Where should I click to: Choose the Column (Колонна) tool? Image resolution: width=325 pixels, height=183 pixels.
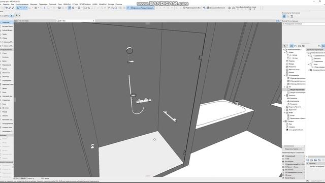7,57
